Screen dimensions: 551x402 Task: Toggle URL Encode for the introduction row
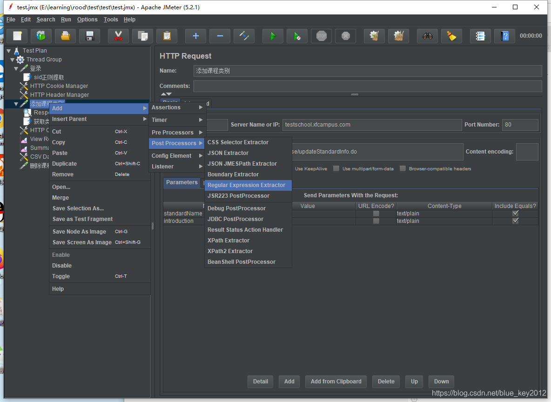pyautogui.click(x=376, y=221)
